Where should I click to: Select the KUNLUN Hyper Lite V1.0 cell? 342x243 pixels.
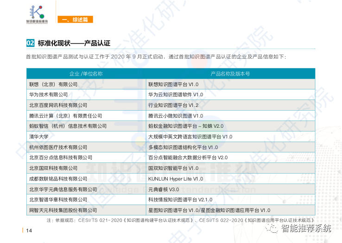click(x=230, y=179)
